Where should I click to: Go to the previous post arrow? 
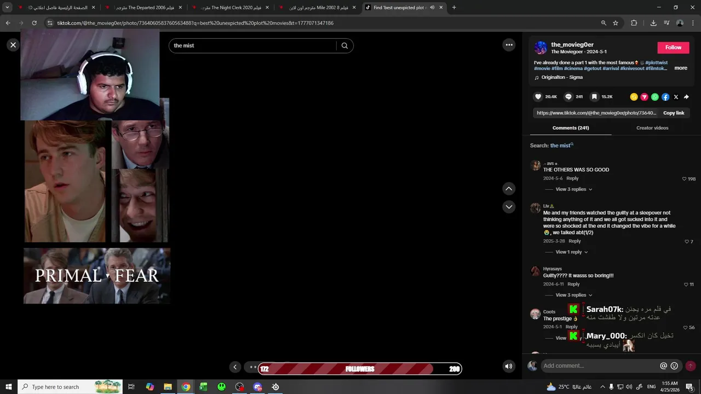tap(509, 189)
